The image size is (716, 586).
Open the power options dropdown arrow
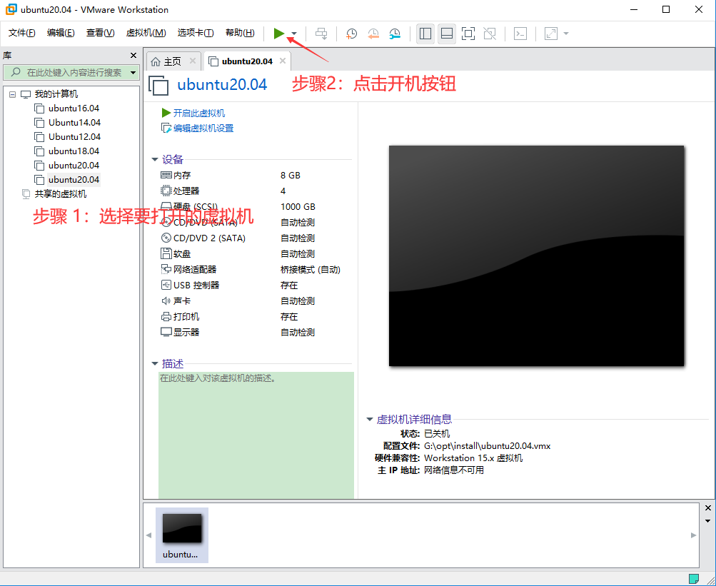click(x=294, y=34)
